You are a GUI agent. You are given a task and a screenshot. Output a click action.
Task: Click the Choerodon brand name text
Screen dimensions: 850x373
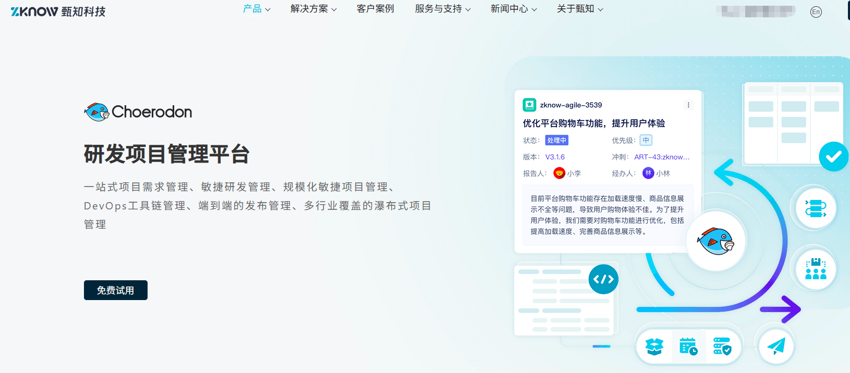(152, 112)
